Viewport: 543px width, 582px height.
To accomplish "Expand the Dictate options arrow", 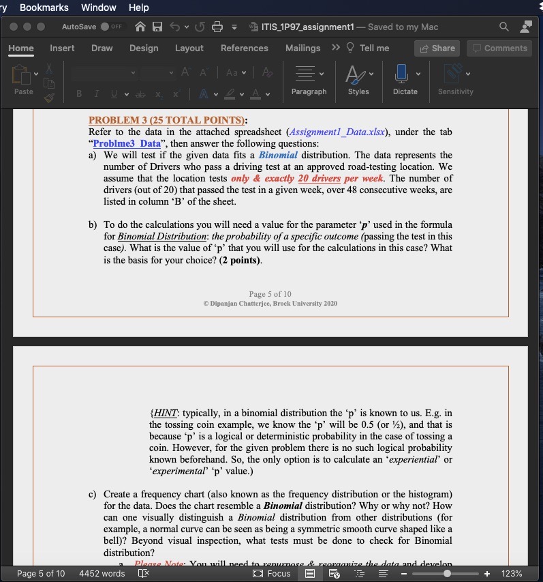I will [418, 74].
